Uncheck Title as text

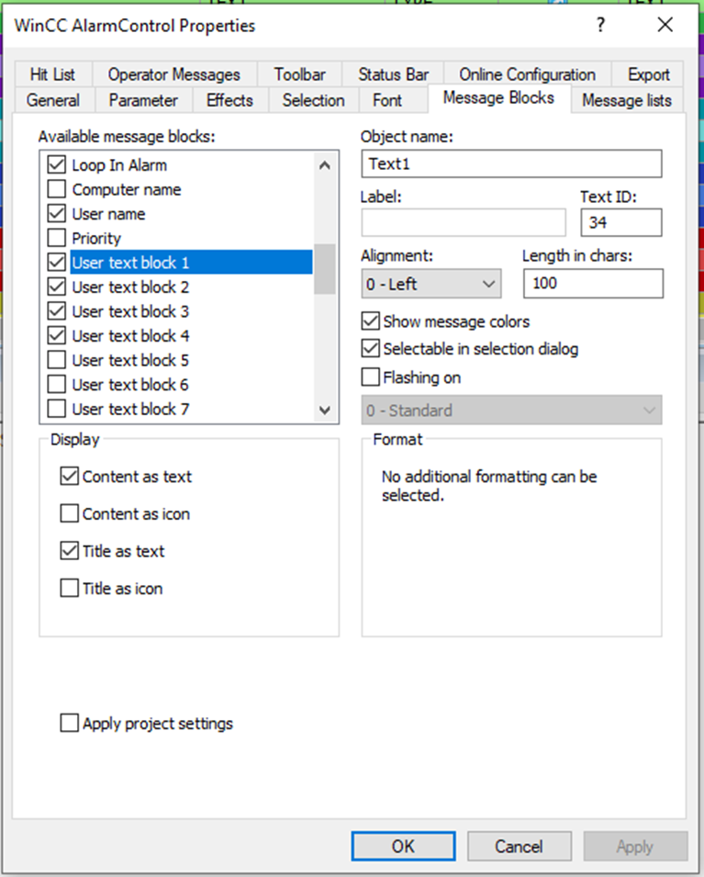(69, 551)
